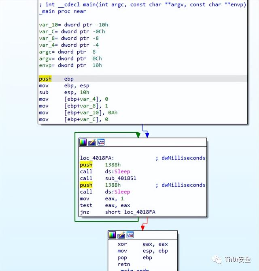
Task: Click second dwMilliseconds comment
Action: 180,185
